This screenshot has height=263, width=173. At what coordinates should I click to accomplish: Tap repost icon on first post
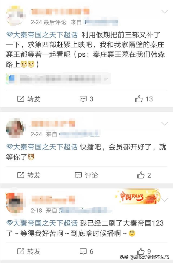[21, 99]
